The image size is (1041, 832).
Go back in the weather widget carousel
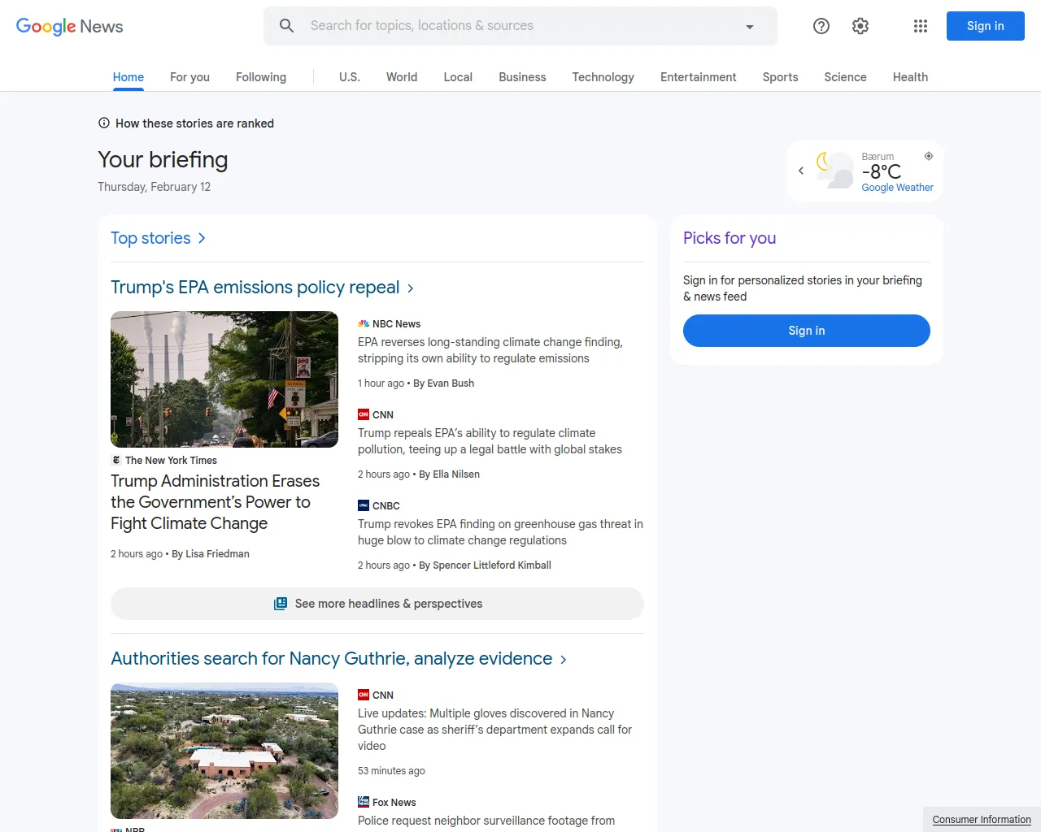coord(800,171)
